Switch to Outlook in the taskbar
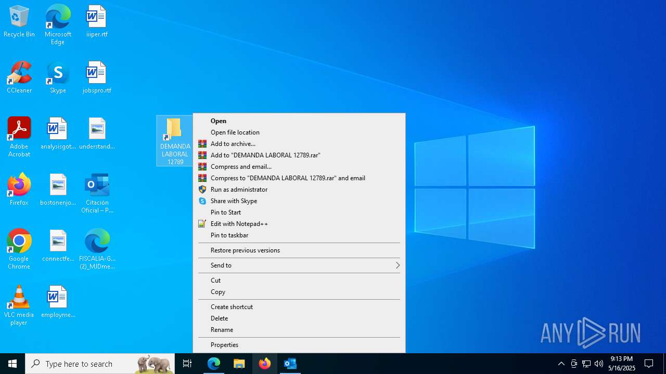This screenshot has height=374, width=666. [x=290, y=364]
